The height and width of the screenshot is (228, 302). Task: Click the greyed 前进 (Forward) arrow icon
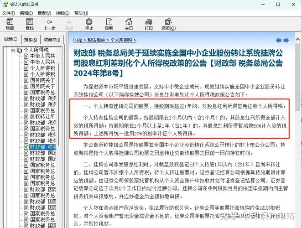[69, 22]
